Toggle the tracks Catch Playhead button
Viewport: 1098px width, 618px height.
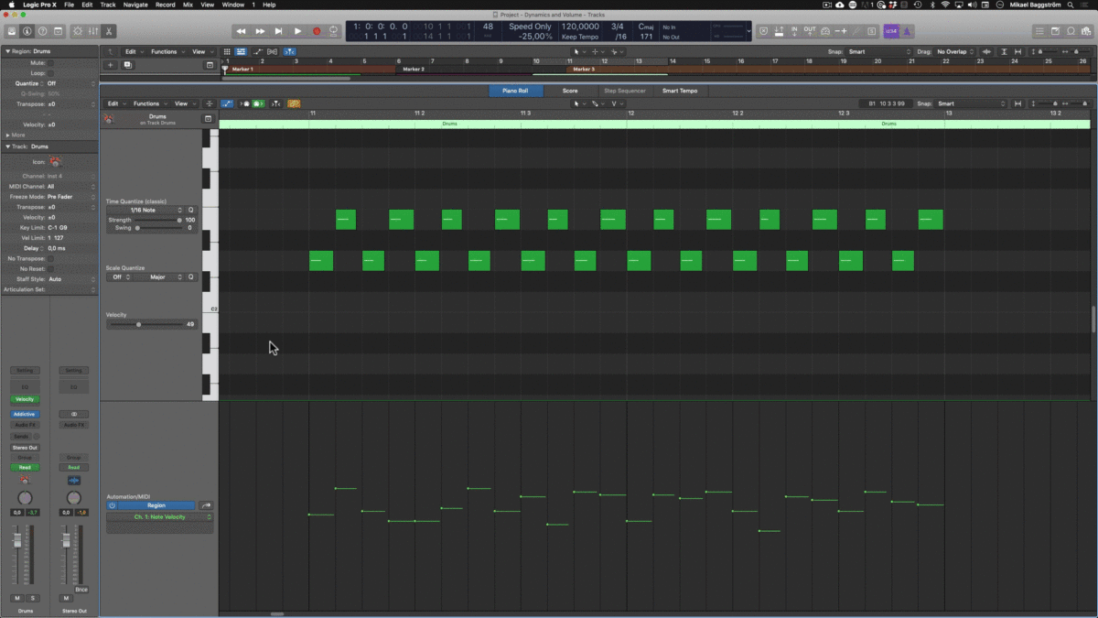[x=289, y=51]
